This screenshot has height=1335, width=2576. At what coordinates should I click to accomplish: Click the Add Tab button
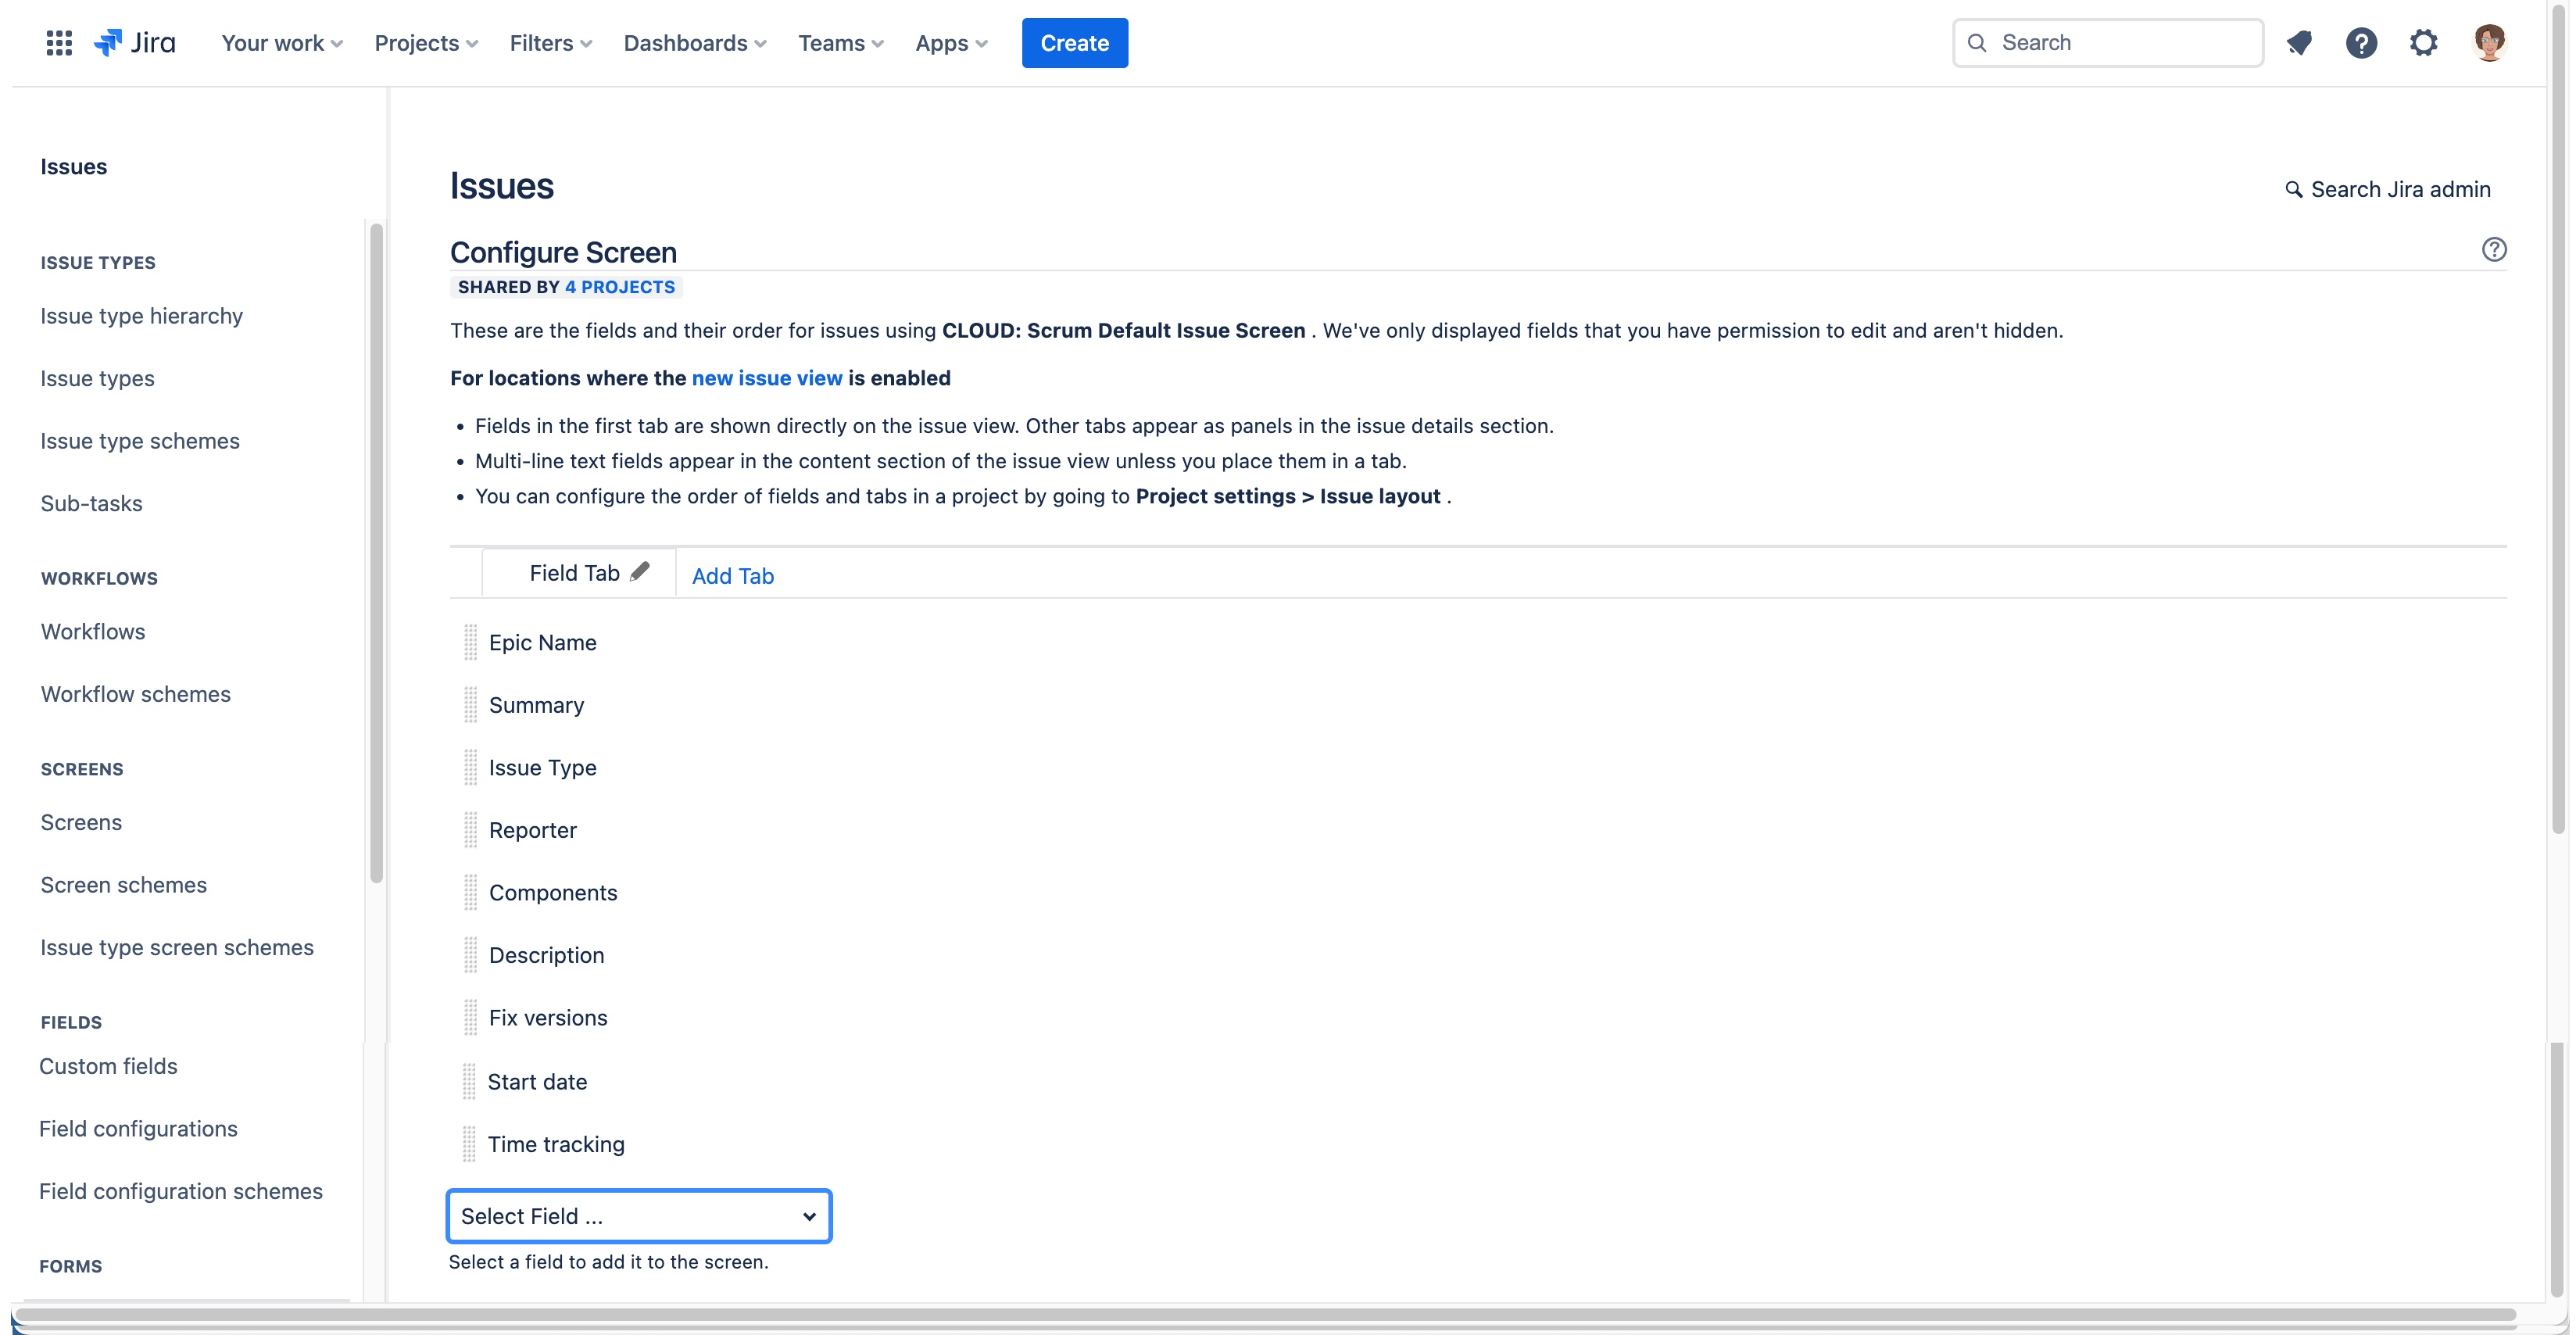tap(732, 574)
